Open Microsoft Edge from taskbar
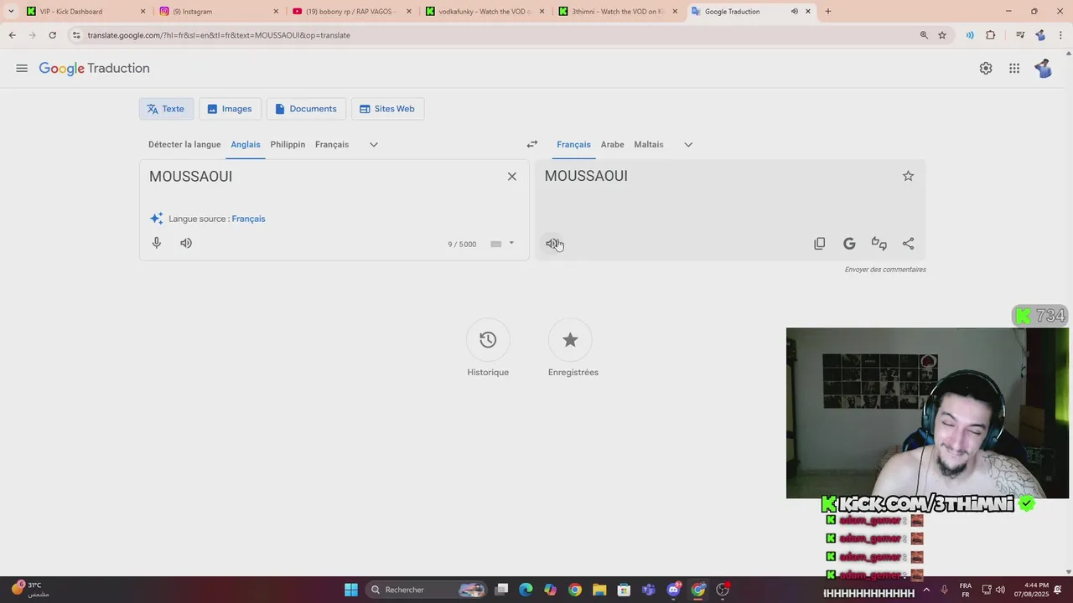The height and width of the screenshot is (603, 1073). (x=526, y=590)
